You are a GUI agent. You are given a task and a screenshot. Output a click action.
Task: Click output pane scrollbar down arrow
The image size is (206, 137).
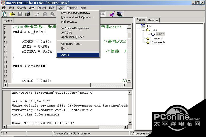pyautogui.click(x=130, y=123)
